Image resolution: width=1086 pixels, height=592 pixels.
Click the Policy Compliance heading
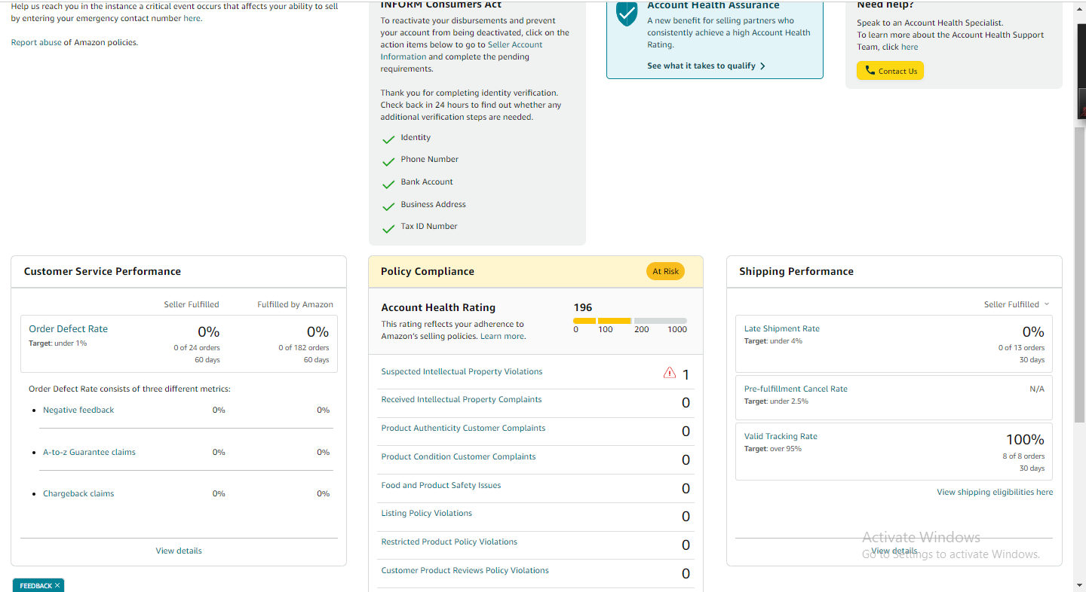click(428, 271)
